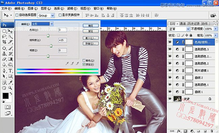The image size is (219, 133).
Task: Select the Notes tool
Action: [x=4, y=82]
